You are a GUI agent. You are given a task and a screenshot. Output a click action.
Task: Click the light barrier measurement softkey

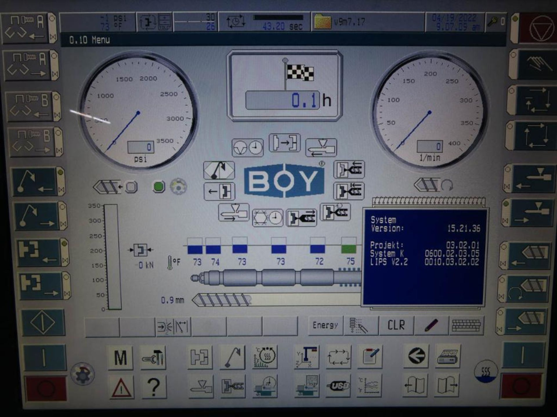coord(173,327)
